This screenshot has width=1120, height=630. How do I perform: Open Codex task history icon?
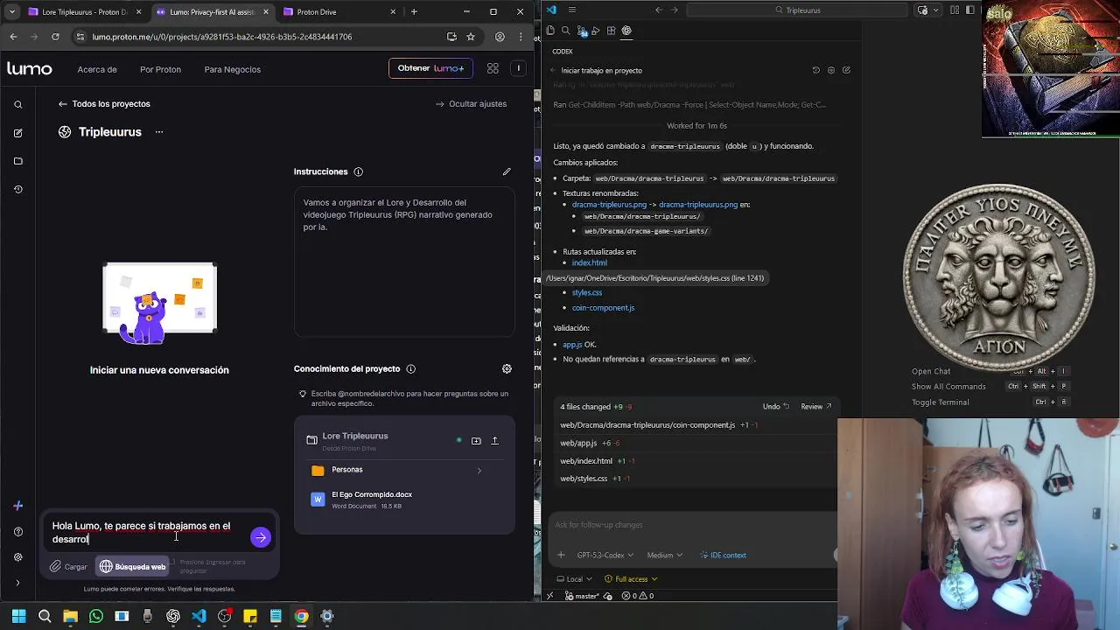point(815,70)
